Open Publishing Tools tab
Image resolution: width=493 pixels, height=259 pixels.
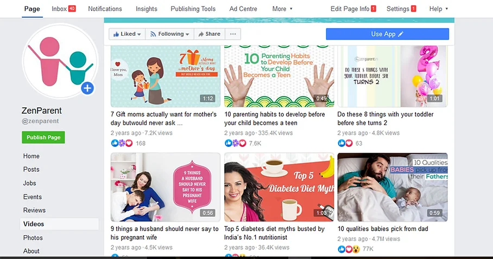click(x=193, y=9)
